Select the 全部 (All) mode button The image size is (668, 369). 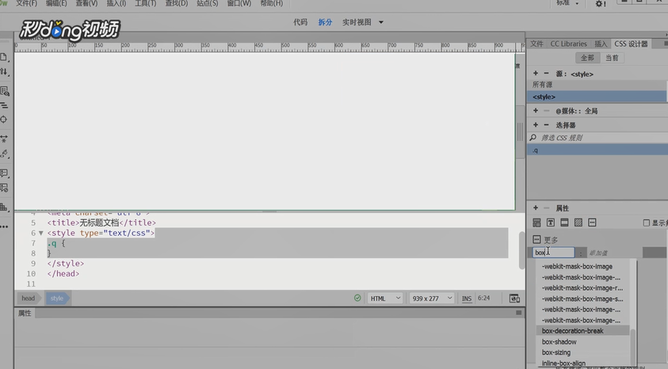(587, 58)
